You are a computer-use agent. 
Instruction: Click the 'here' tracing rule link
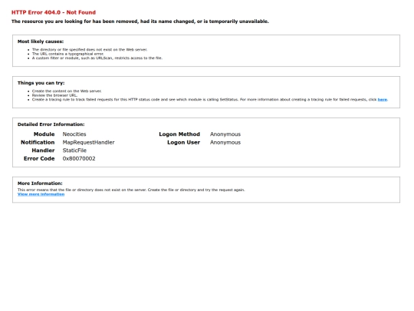[382, 99]
